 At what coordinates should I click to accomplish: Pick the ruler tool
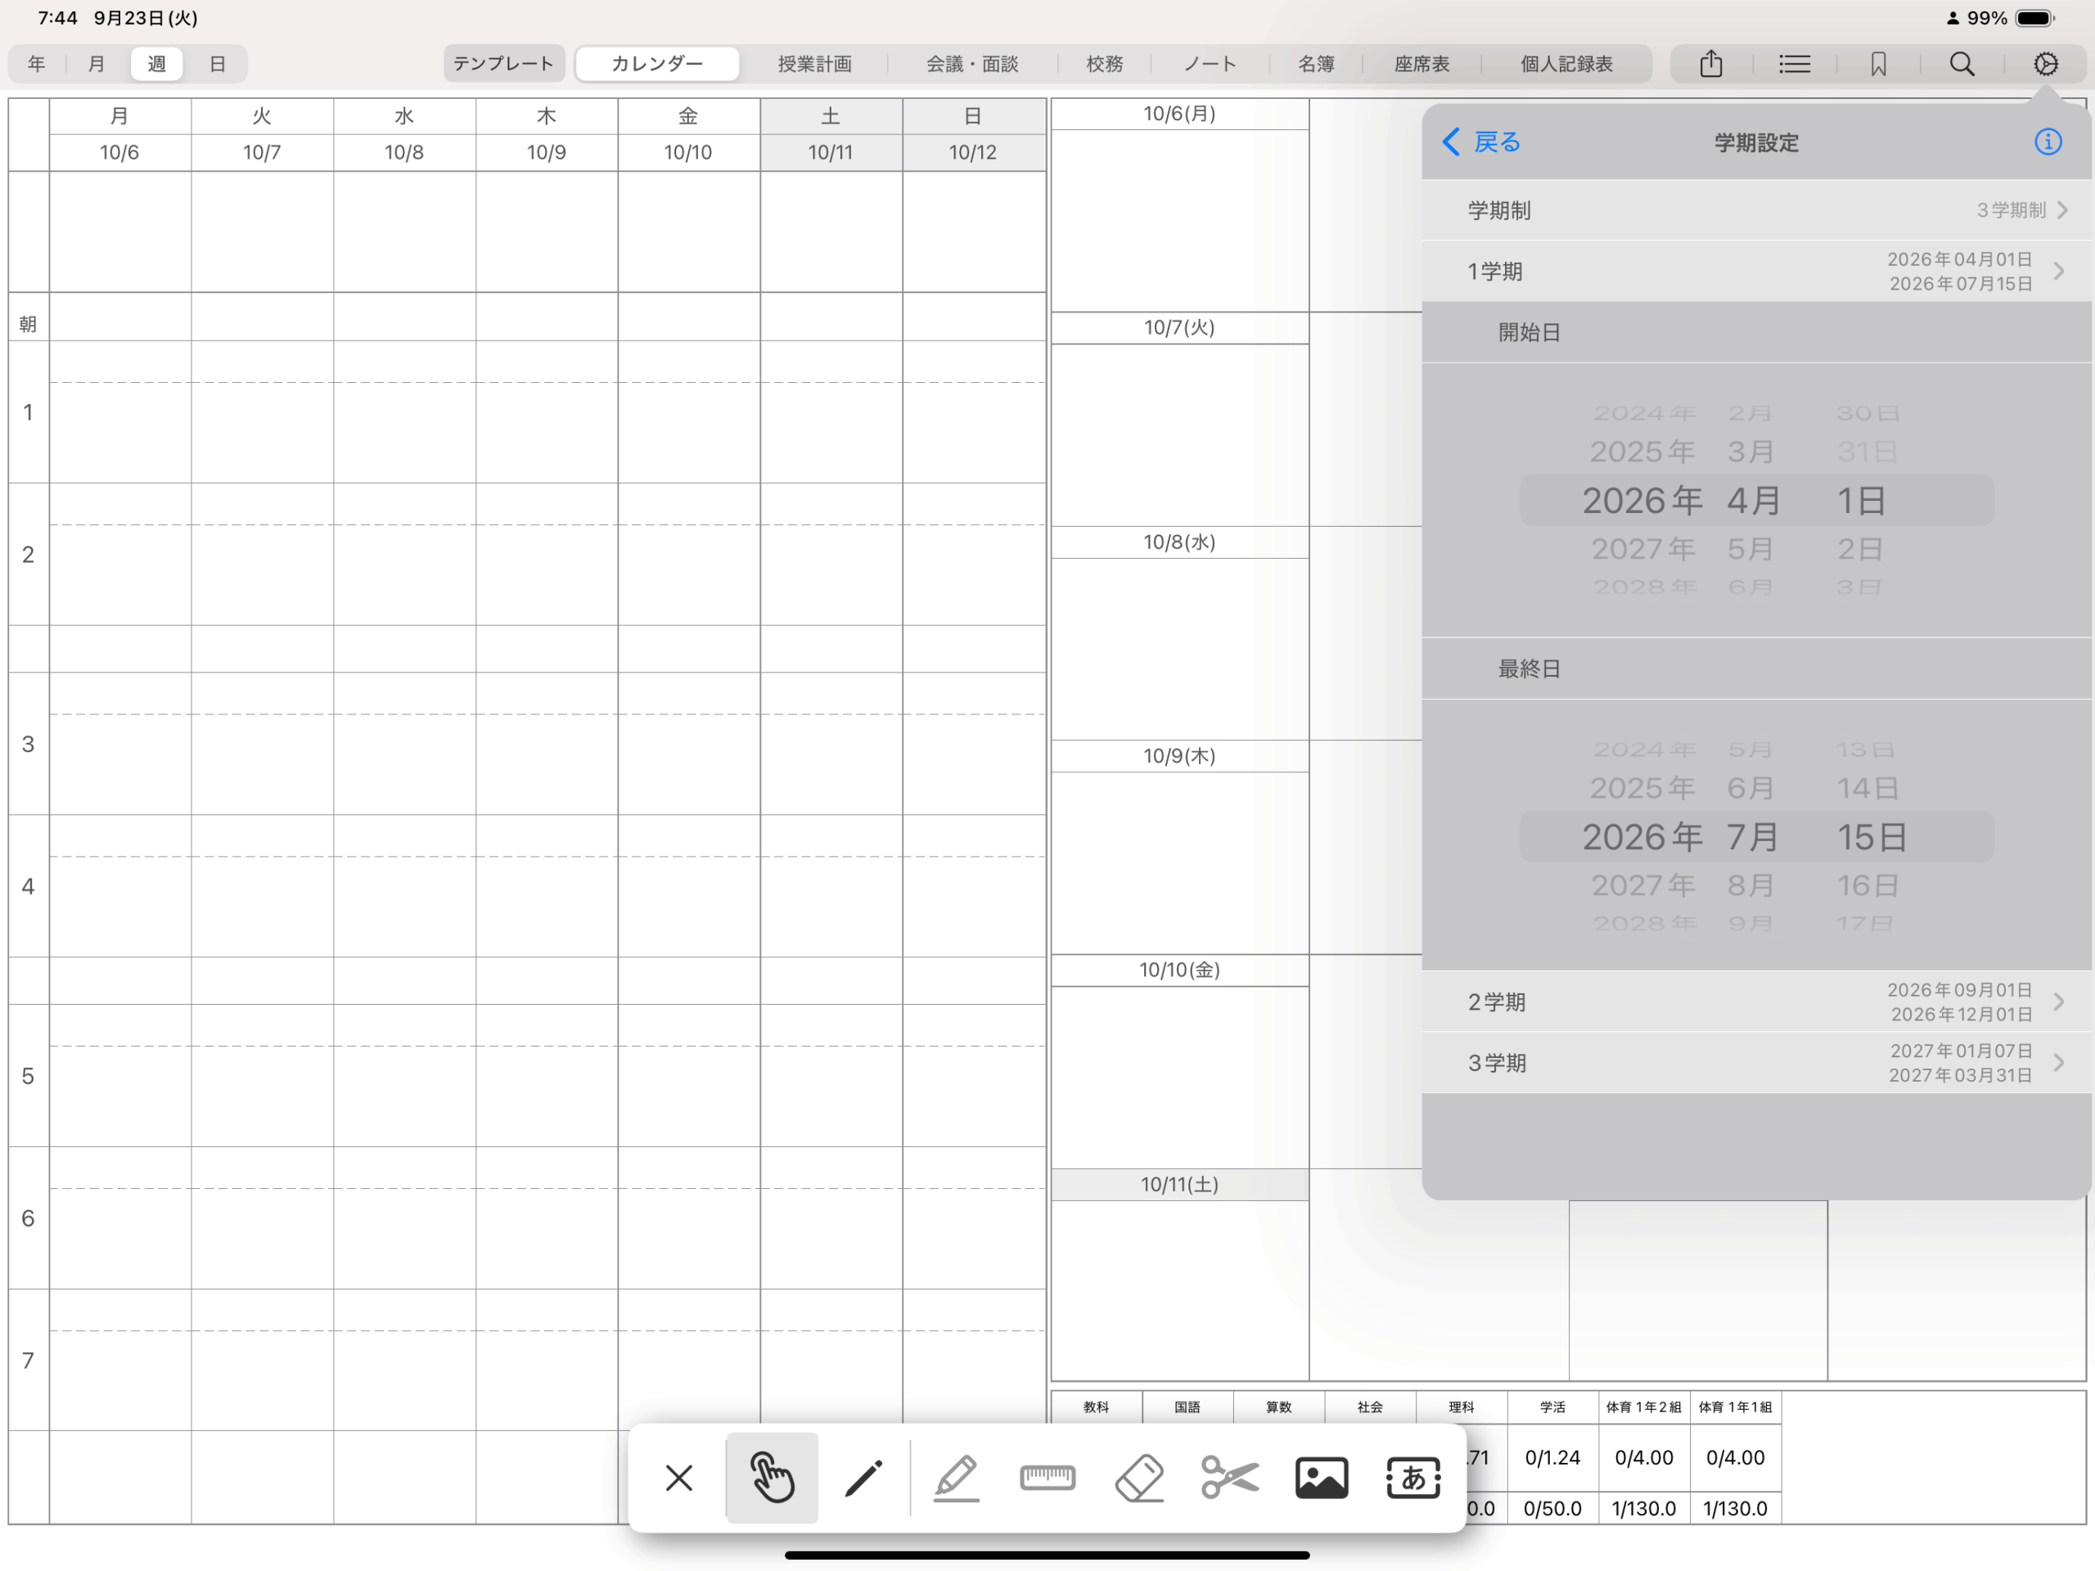(x=1047, y=1476)
